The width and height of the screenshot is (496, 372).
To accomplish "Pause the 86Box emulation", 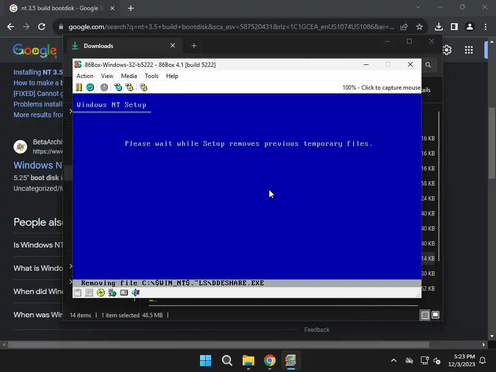I will pyautogui.click(x=79, y=87).
